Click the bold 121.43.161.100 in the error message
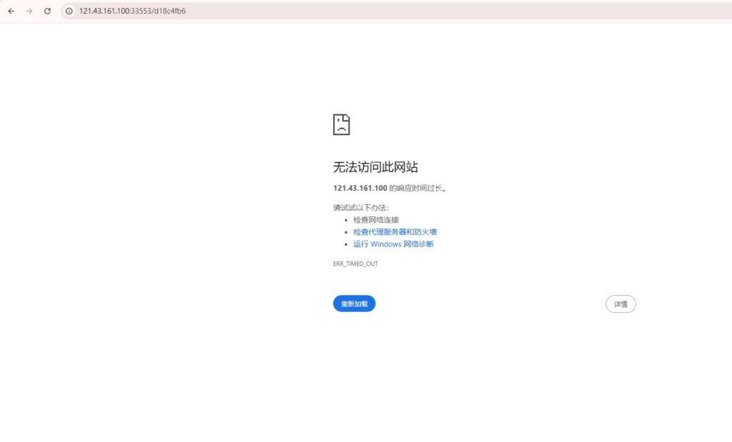732x442 pixels. click(360, 188)
